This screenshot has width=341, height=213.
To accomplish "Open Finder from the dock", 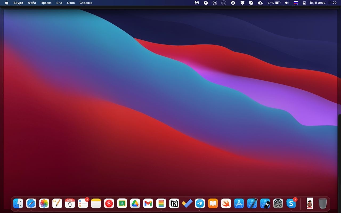I will 18,204.
